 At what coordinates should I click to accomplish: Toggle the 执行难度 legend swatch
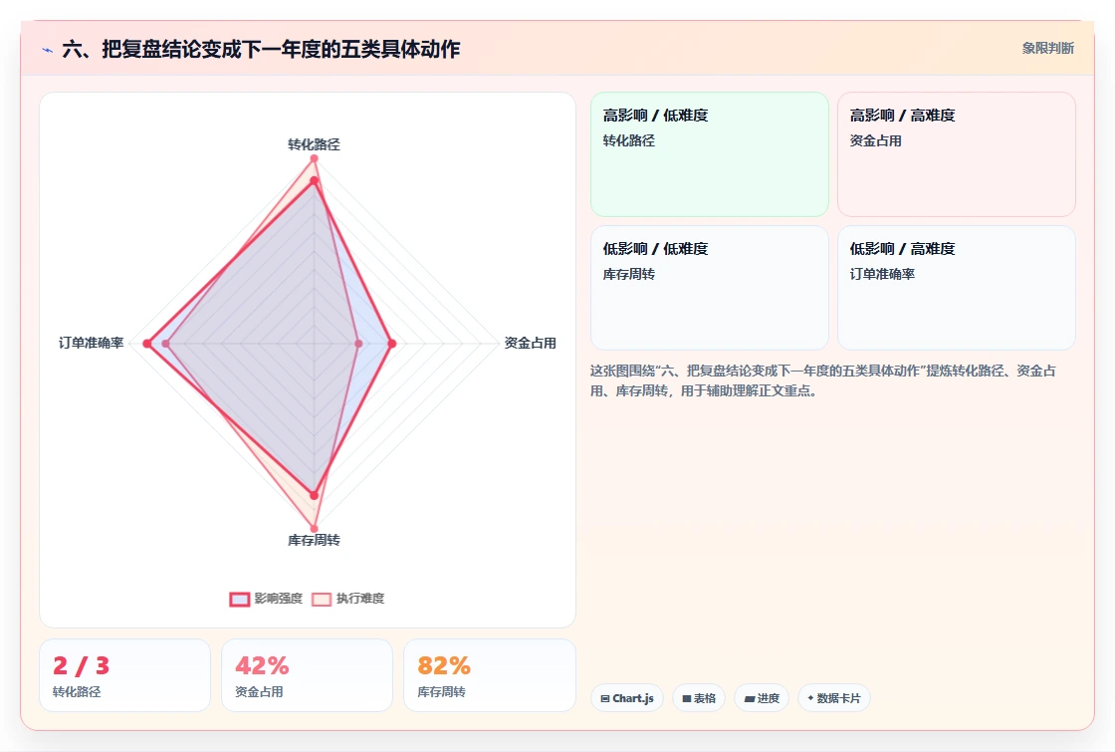322,599
